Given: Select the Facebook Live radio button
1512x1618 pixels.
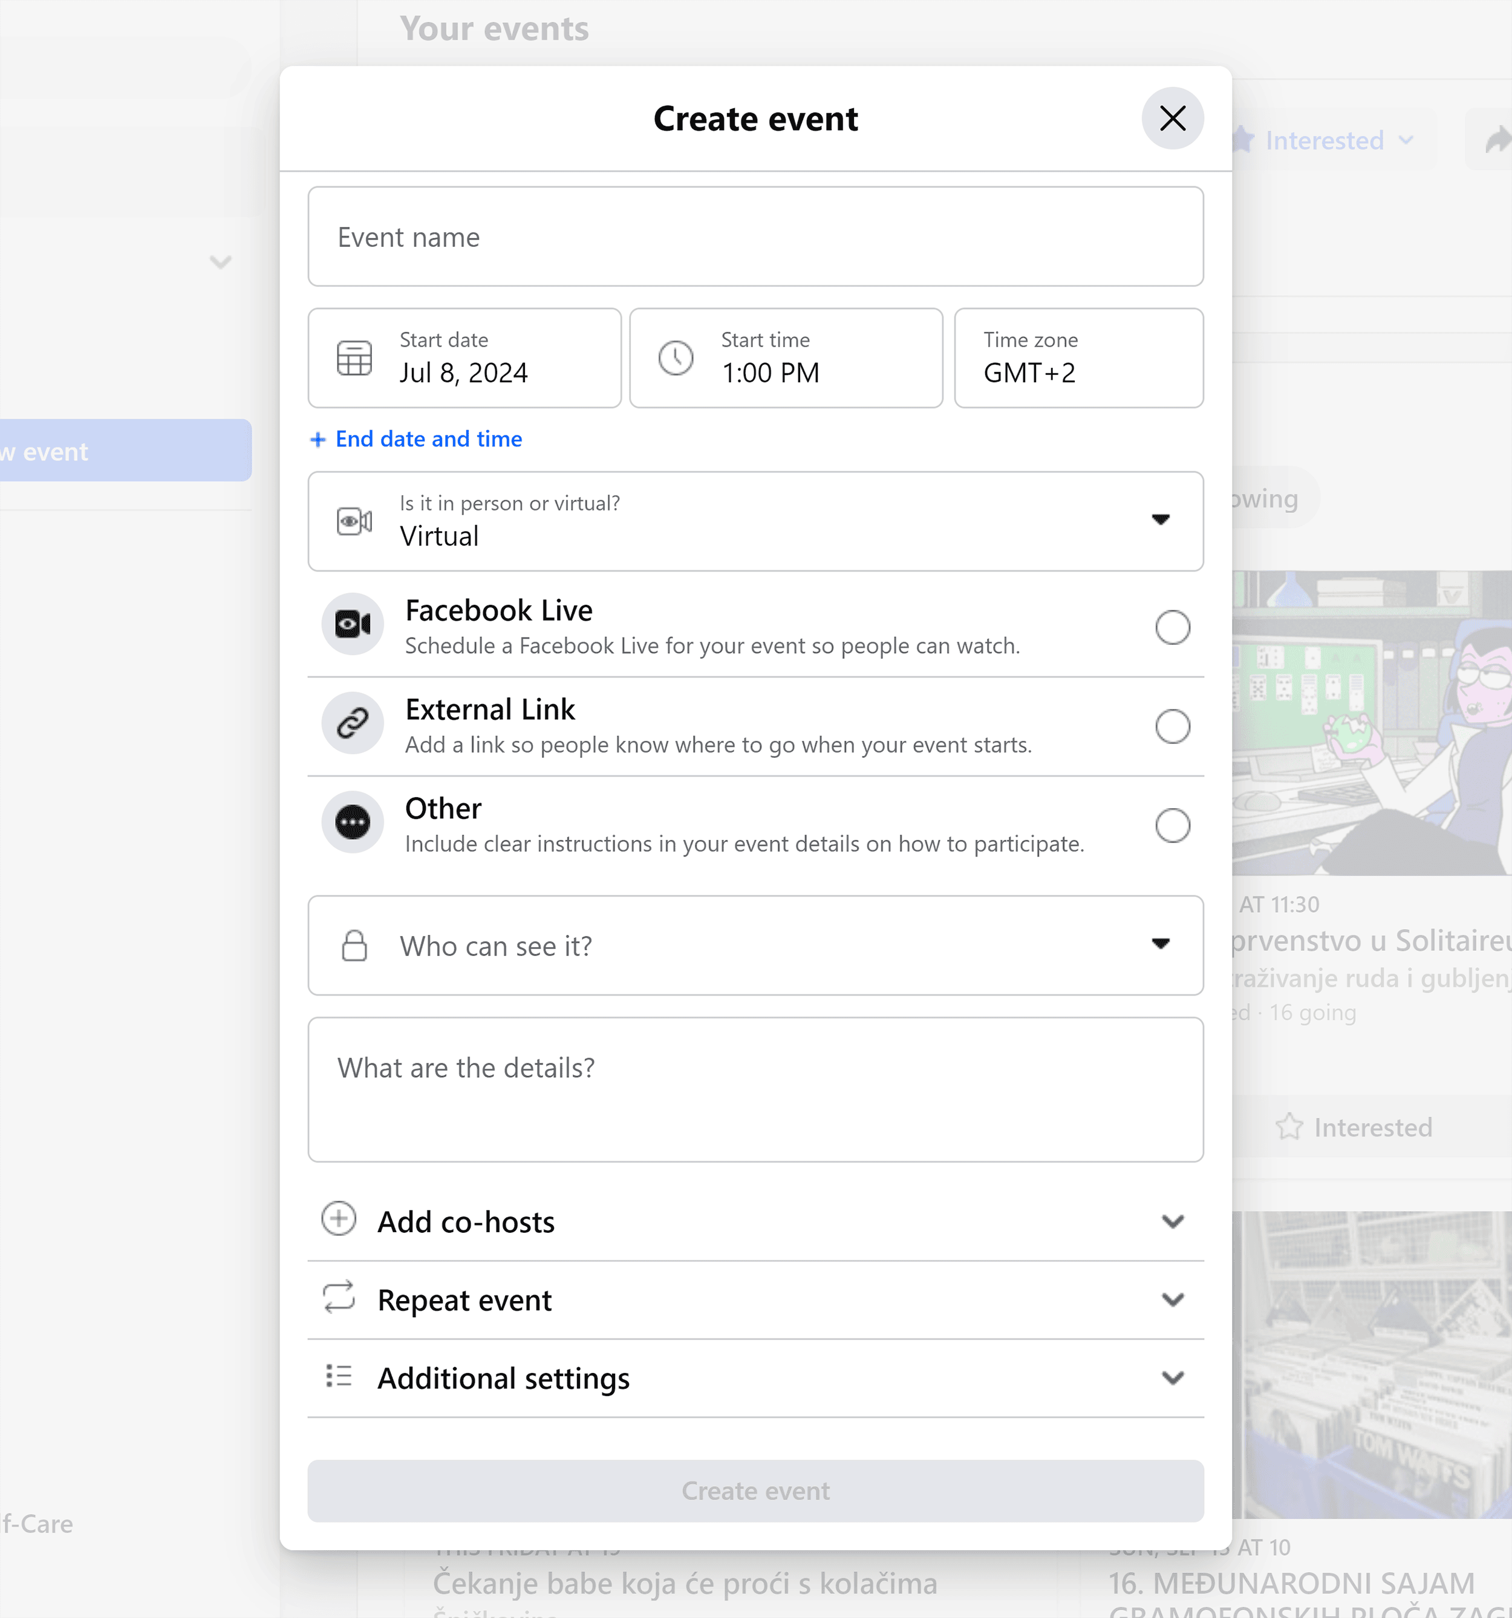Looking at the screenshot, I should pos(1172,627).
